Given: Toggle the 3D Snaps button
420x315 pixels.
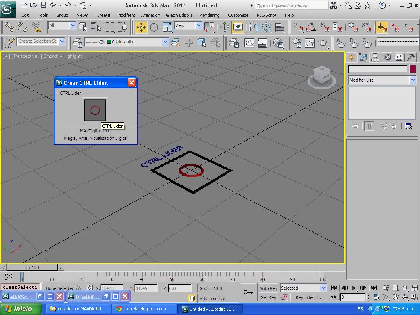Looking at the screenshot, I should (298, 27).
